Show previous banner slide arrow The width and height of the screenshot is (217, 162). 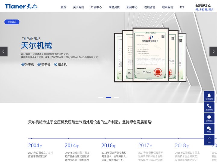4,52
